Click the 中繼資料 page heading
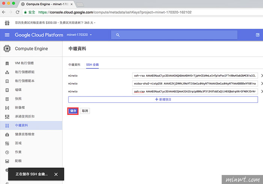 coord(77,48)
